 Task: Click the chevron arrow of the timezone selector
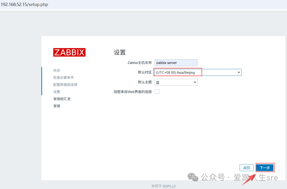click(x=238, y=72)
